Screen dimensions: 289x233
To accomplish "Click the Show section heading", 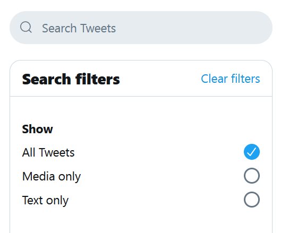I will click(x=37, y=129).
